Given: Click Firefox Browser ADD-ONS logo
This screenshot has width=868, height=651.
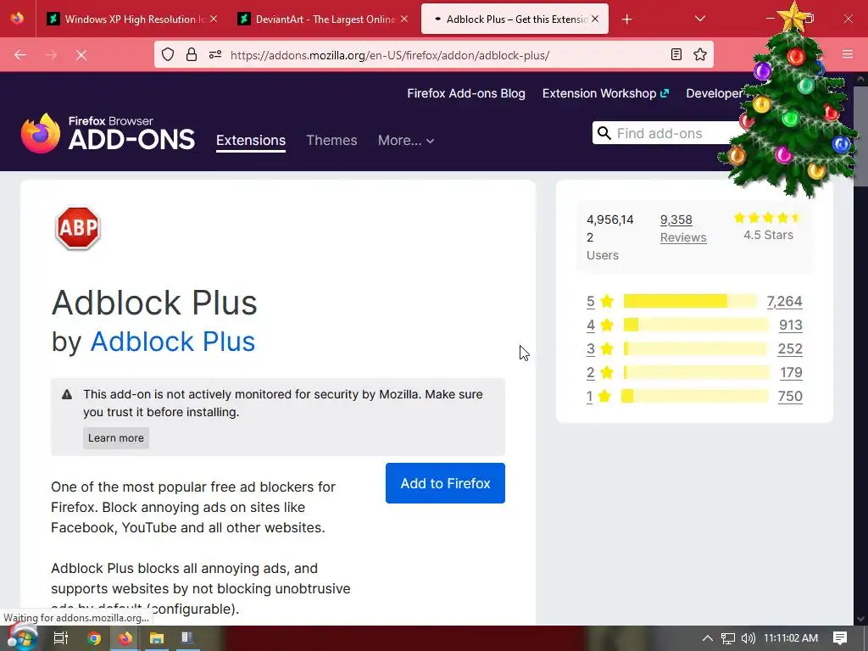Looking at the screenshot, I should (x=108, y=133).
